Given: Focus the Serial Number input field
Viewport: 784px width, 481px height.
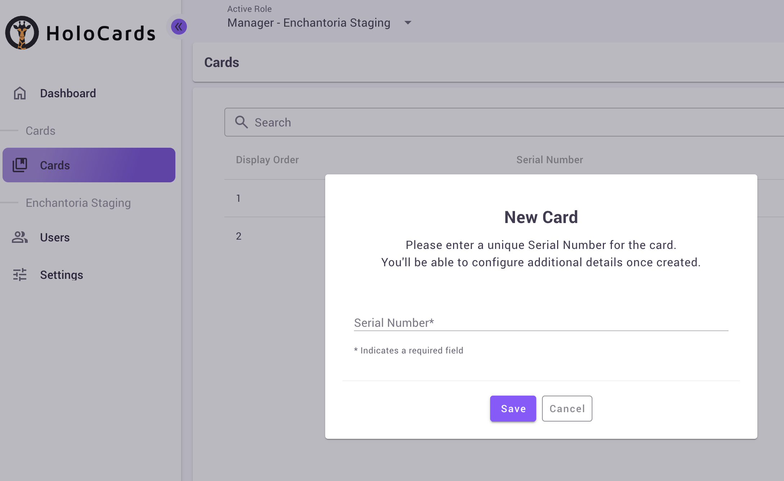Looking at the screenshot, I should 541,322.
